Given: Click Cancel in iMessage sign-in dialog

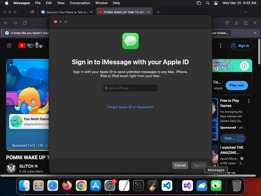Looking at the screenshot, I should pos(180,165).
